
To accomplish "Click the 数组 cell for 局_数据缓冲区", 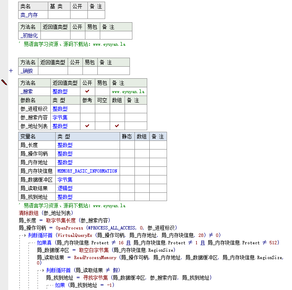I will tap(142, 180).
